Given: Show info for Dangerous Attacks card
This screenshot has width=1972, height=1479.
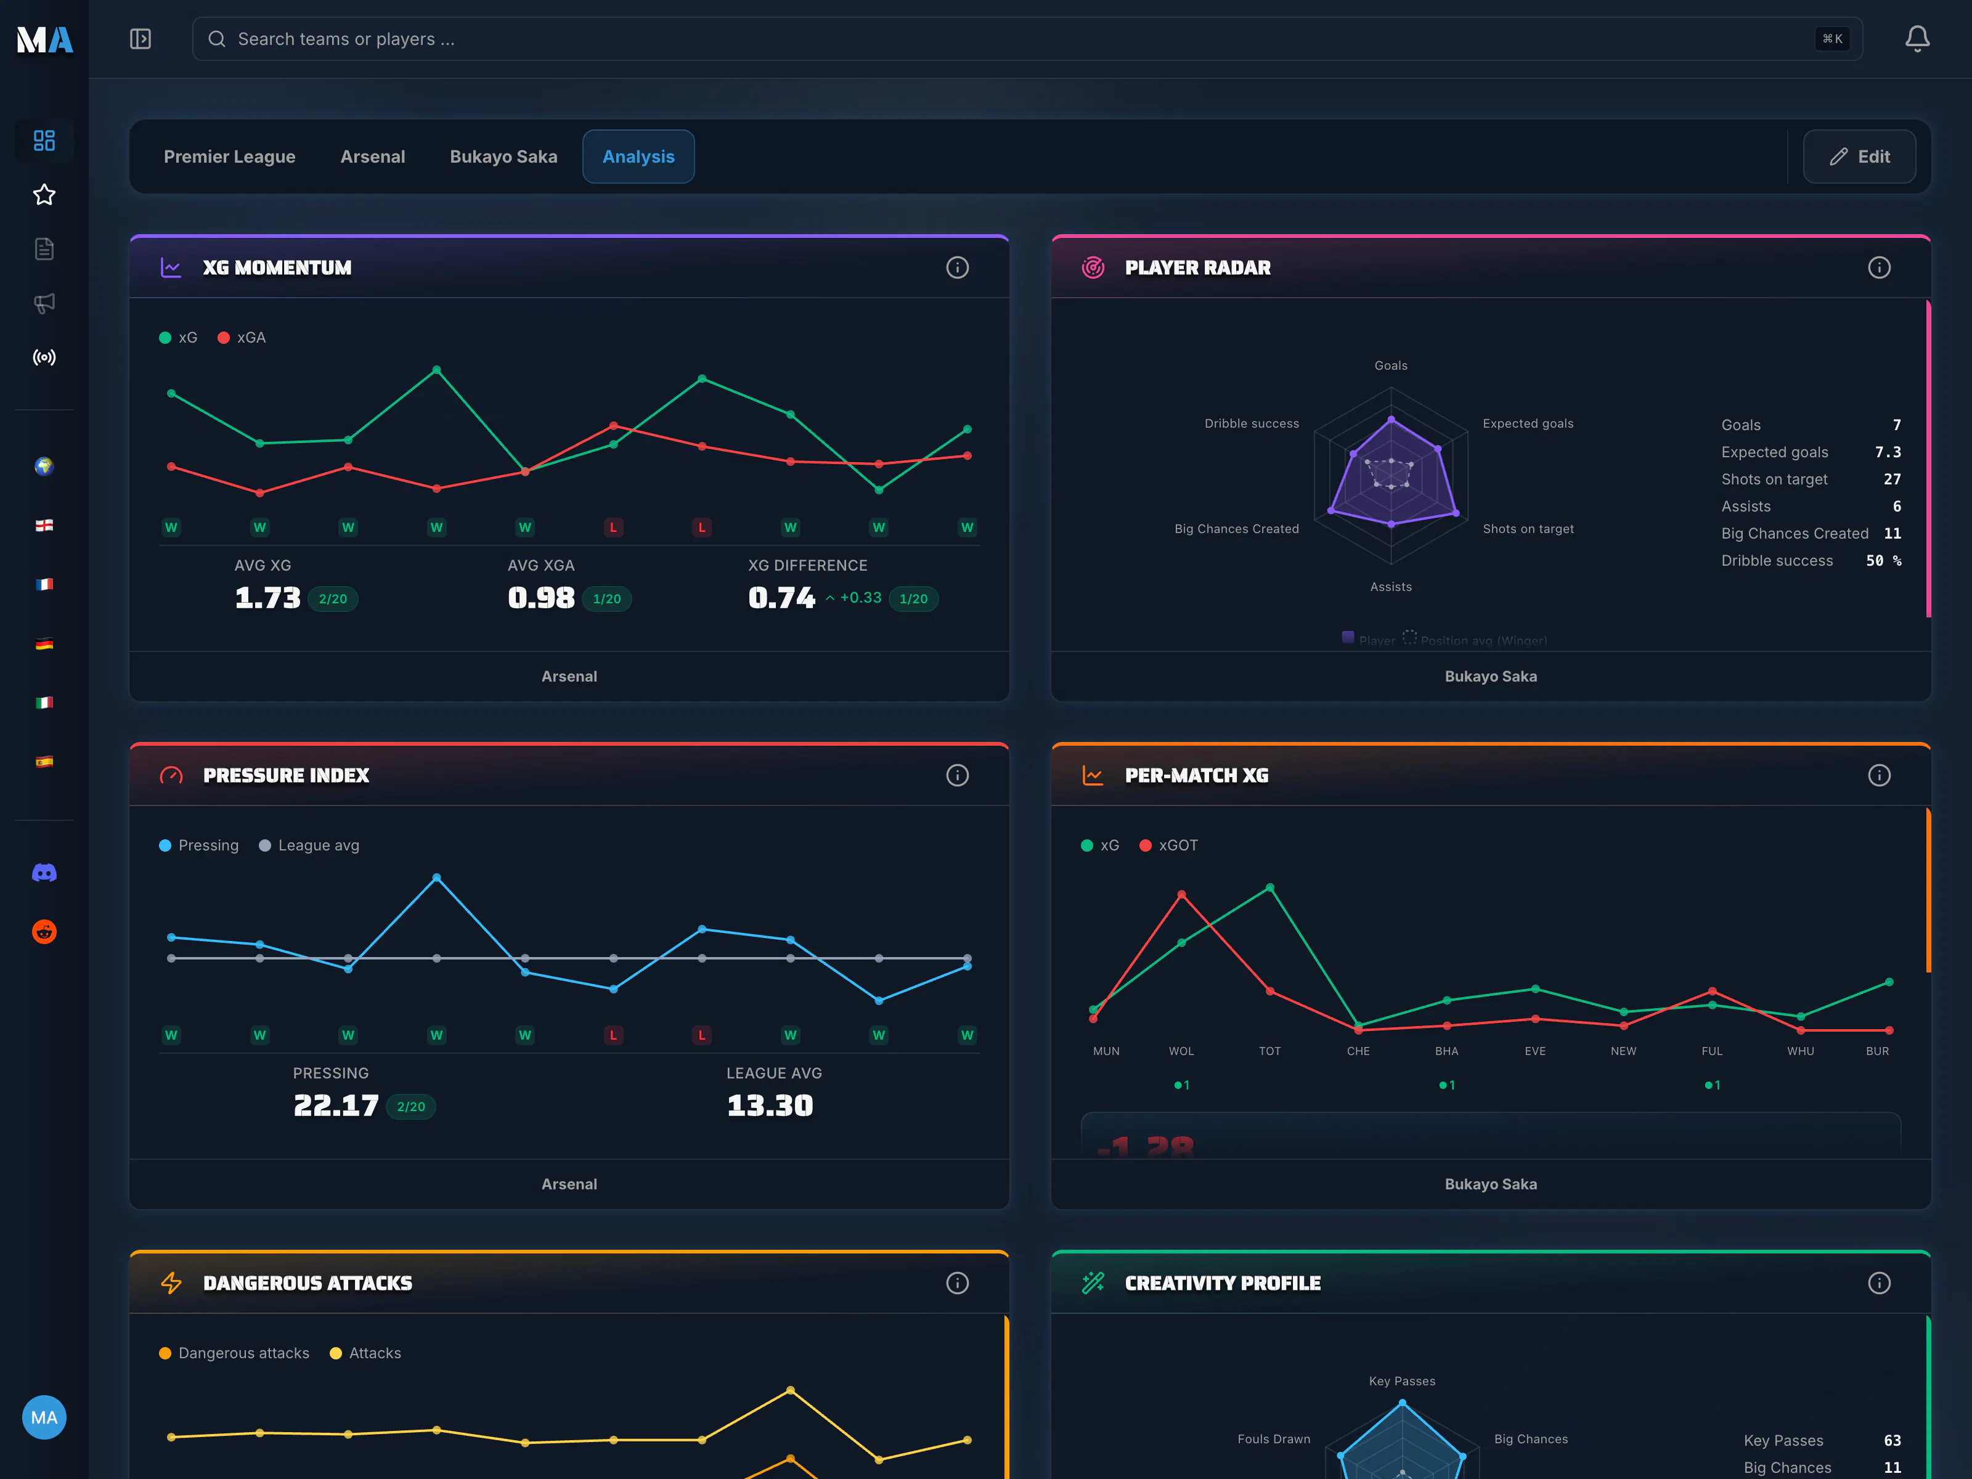Looking at the screenshot, I should [x=958, y=1283].
